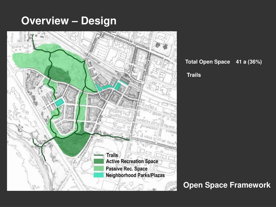Select the 'Active Recreation Space' legend label
Screen dimensions: 276x207
click(x=132, y=161)
